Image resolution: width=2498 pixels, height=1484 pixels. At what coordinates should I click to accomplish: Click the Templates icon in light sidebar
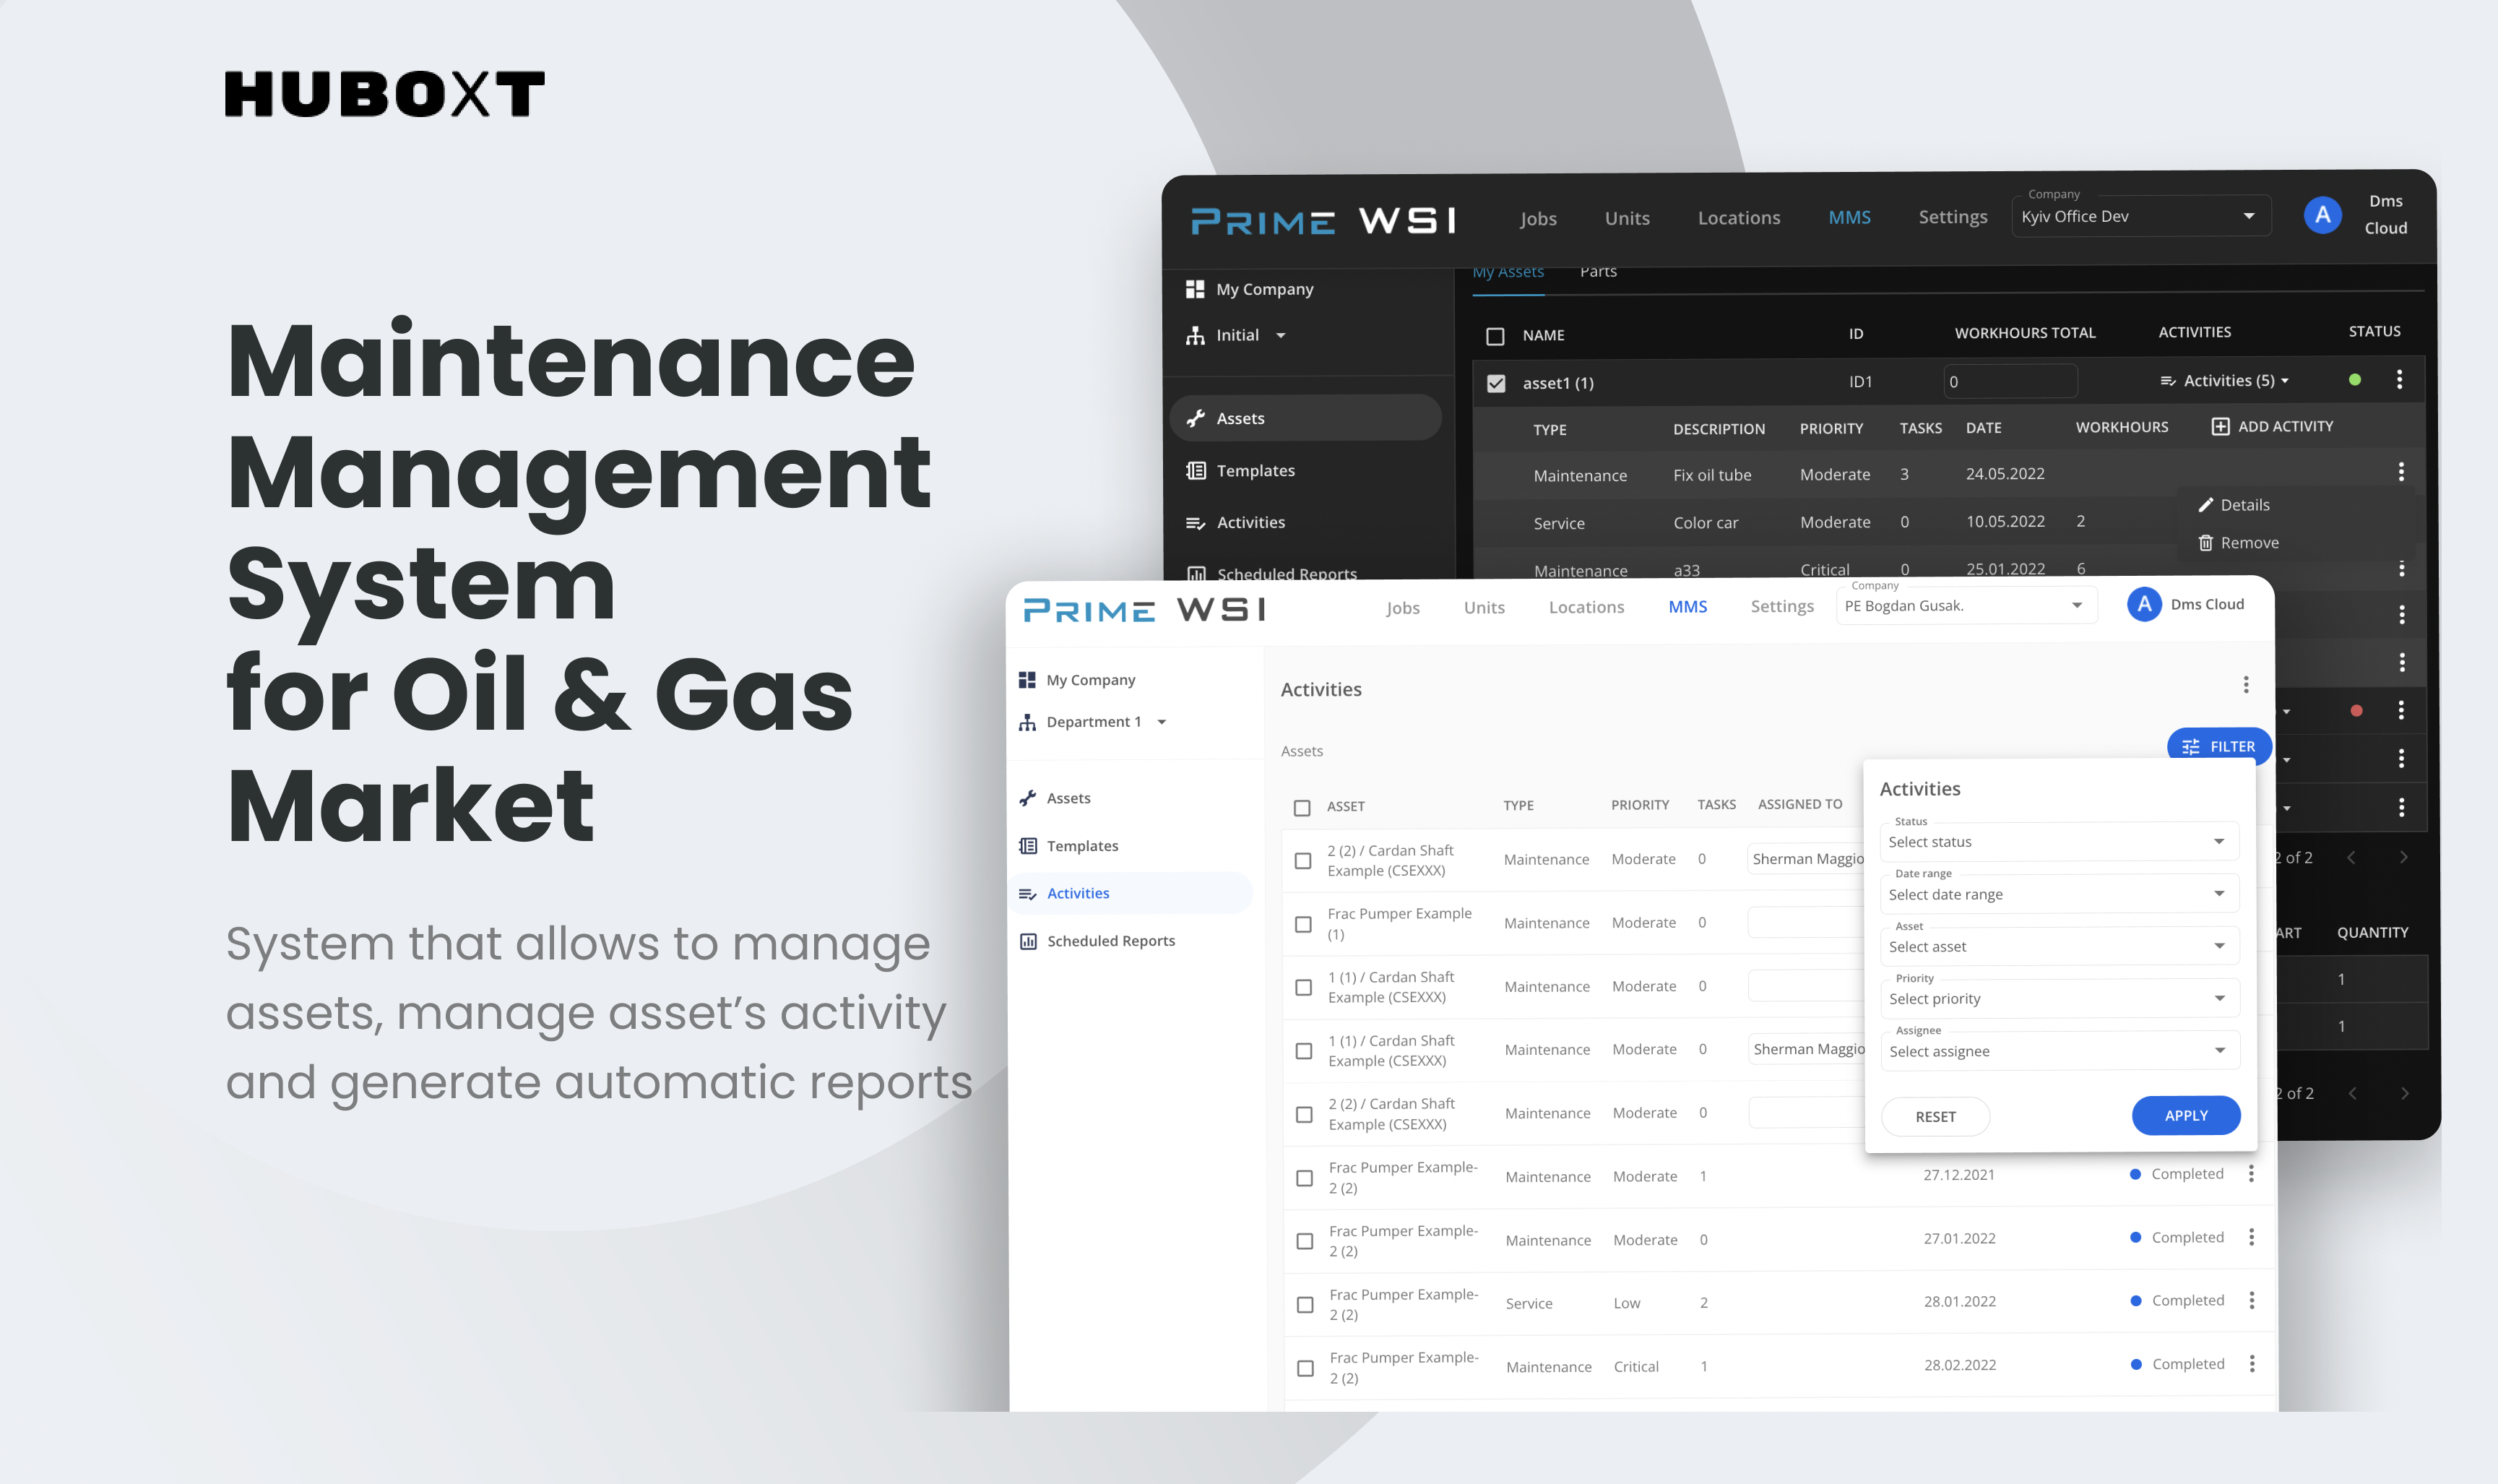(1027, 846)
